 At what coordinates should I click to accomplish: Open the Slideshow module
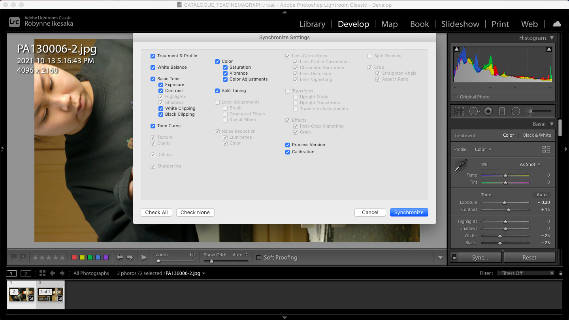pyautogui.click(x=460, y=24)
